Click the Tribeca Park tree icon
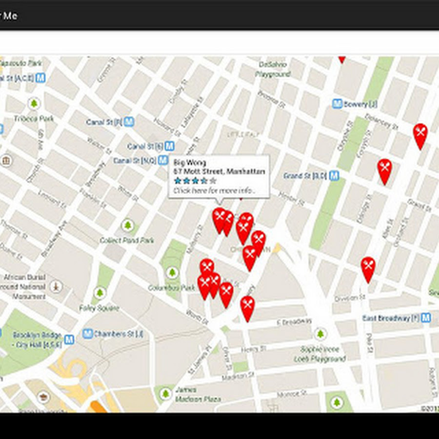This screenshot has height=439, width=439. [x=34, y=103]
